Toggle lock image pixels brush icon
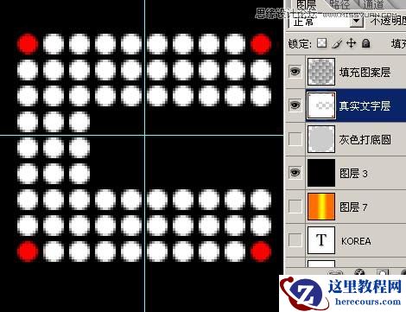This screenshot has height=312, width=406. 337,43
